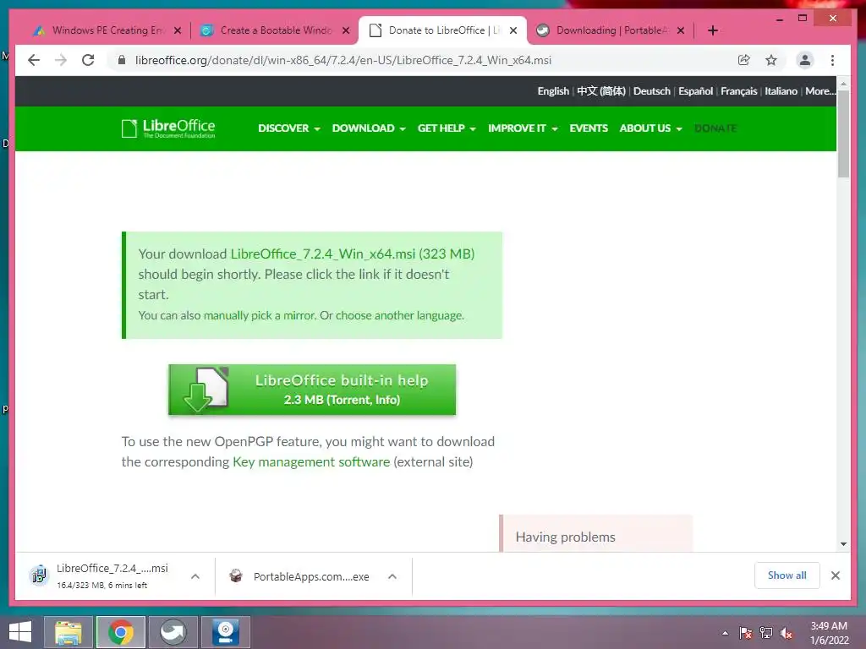This screenshot has width=866, height=649.
Task: Click choose another language link
Action: 399,315
